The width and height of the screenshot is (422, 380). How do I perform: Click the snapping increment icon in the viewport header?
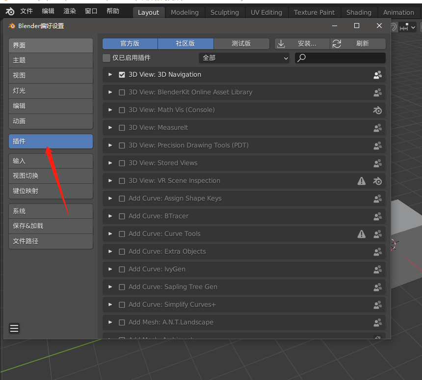(404, 27)
